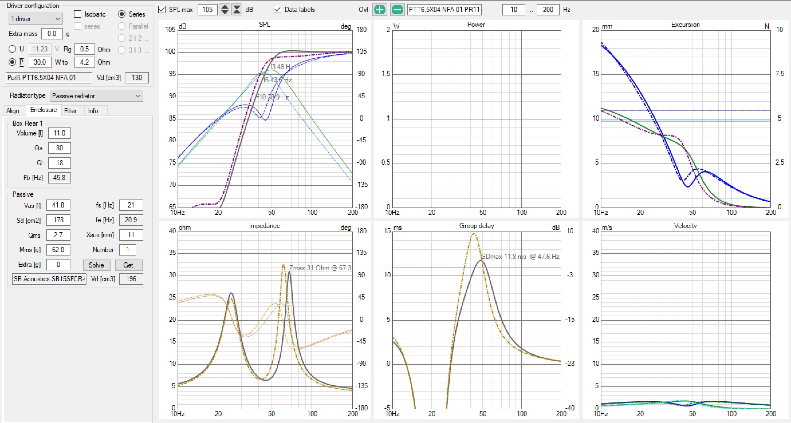This screenshot has width=791, height=423.
Task: Click the 'Zmax 31 Ohm @ 67.3' label
Action: click(x=320, y=268)
